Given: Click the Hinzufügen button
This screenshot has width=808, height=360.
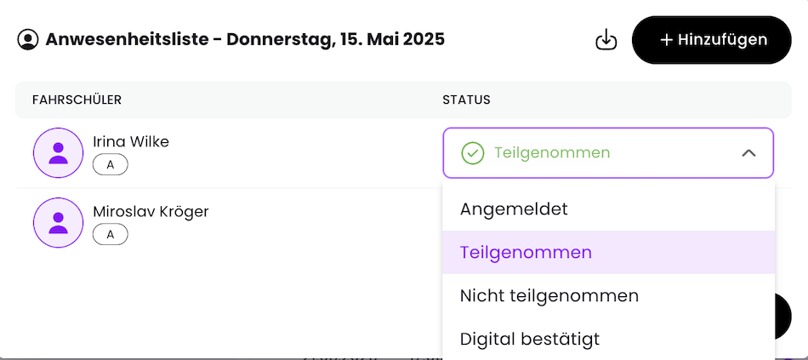Looking at the screenshot, I should coord(712,40).
